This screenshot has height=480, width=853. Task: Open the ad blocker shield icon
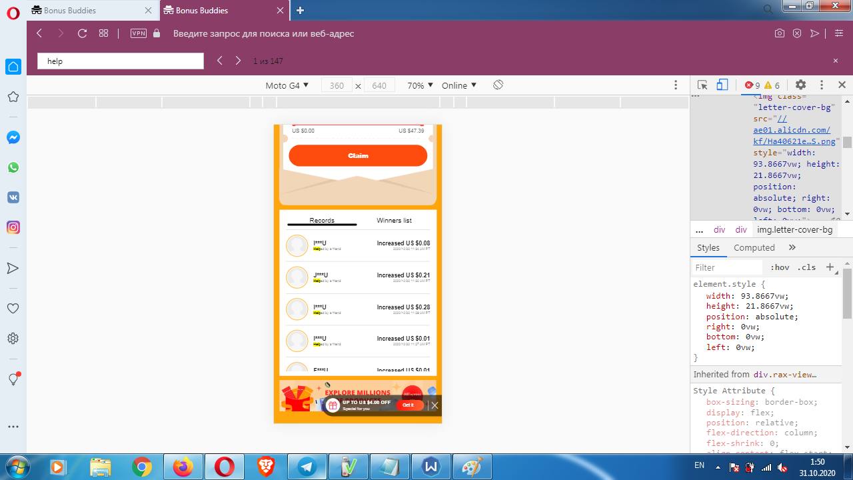click(x=797, y=33)
